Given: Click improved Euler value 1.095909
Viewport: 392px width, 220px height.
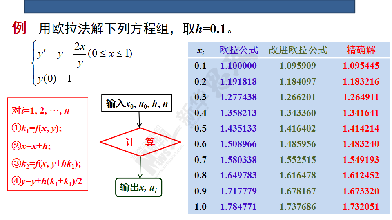Looking at the screenshot, I should (298, 66).
